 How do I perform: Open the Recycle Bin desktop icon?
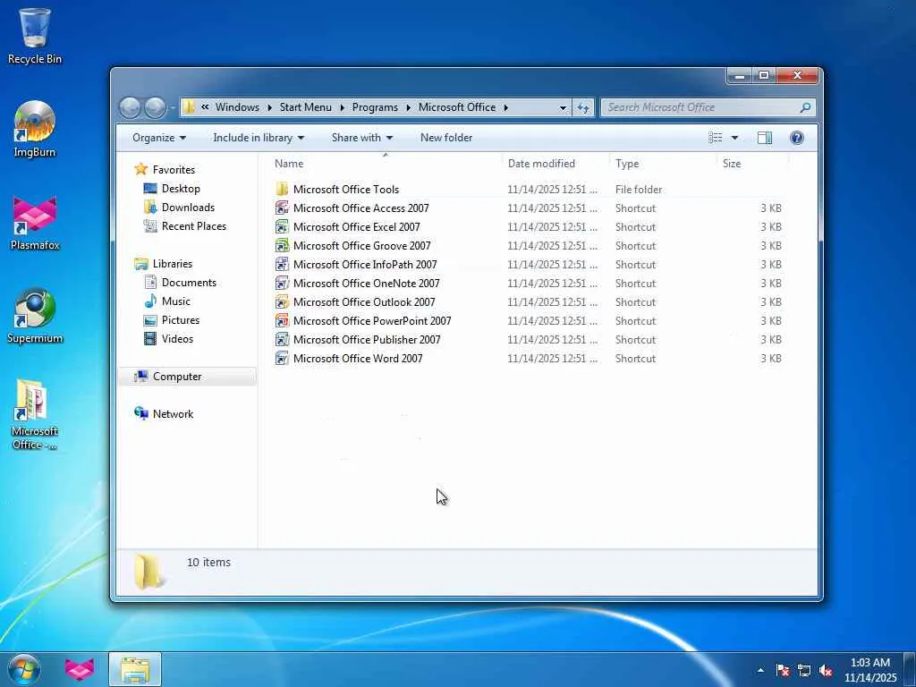coord(35,35)
